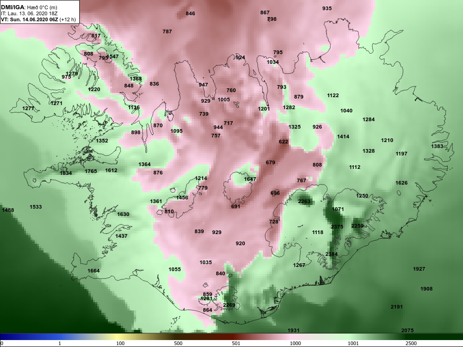Screen dimensions: 463x347
Task: Click the map value 1034
Action: pyautogui.click(x=273, y=62)
